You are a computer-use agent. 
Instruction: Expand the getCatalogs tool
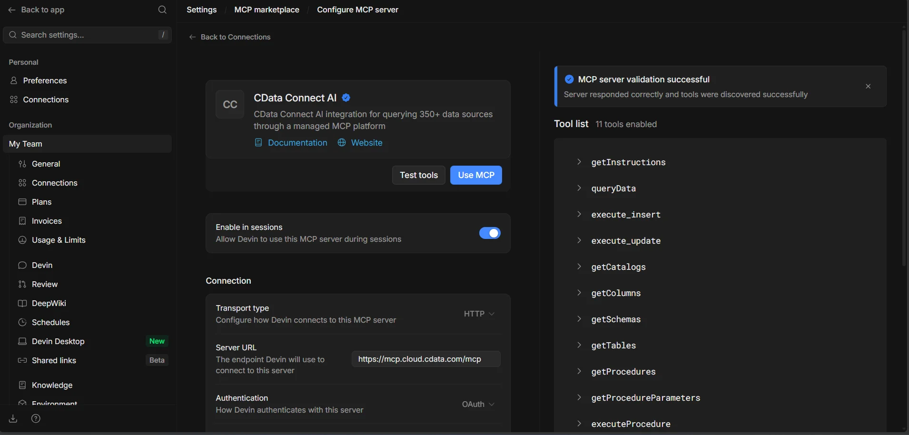coord(579,267)
